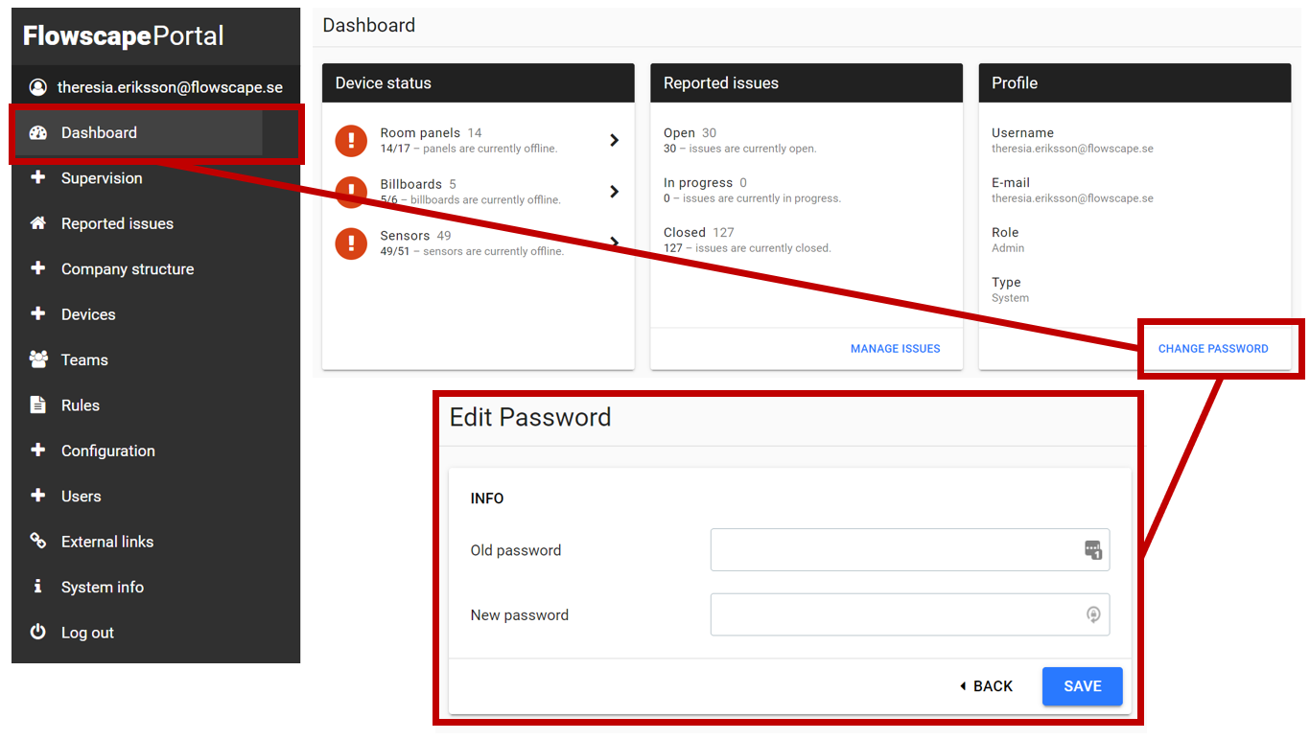Click the System info 'i' icon
The height and width of the screenshot is (740, 1310).
coord(38,587)
